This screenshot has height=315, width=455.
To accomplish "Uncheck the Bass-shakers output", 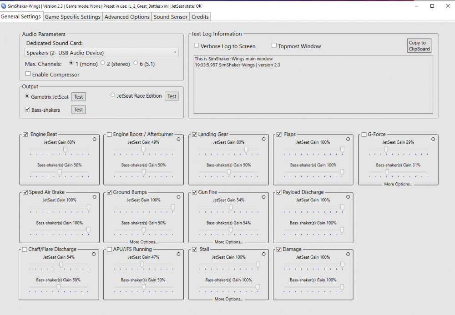I will coord(27,109).
